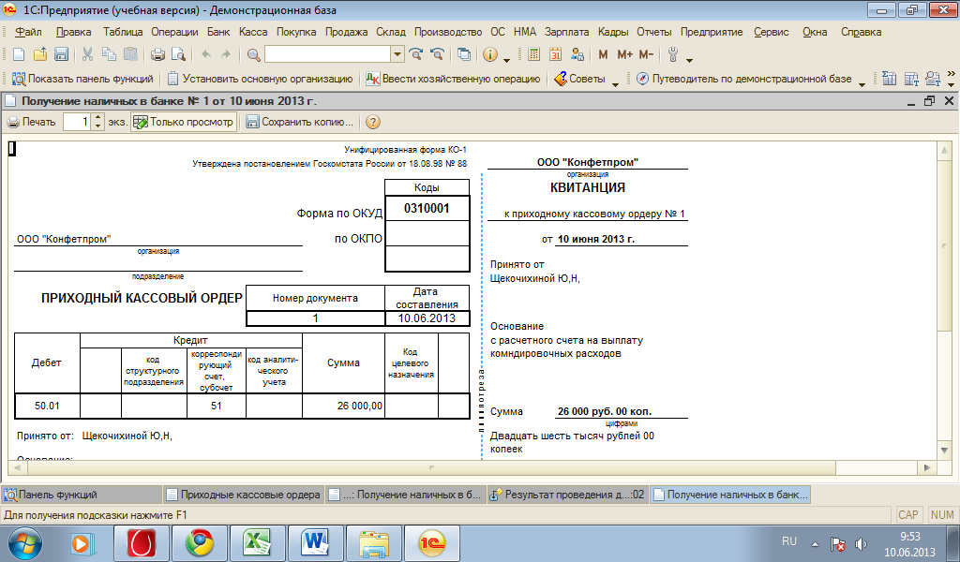Viewport: 960px width, 562px height.
Task: Click the Copy icon in main toolbar
Action: pyautogui.click(x=109, y=54)
